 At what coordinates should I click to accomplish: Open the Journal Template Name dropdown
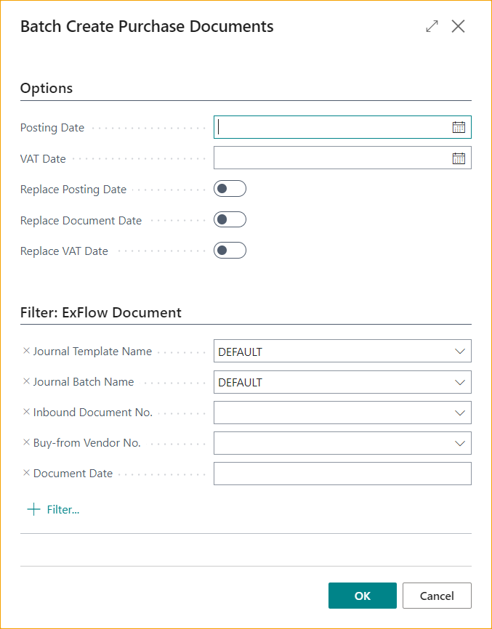click(460, 352)
